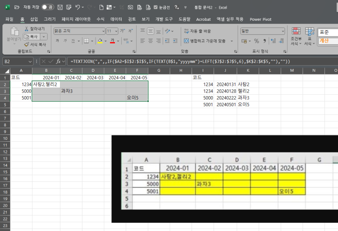Viewport: 338px width, 231px height.
Task: Open Conditional Formatting (조건부 서식)
Action: (295, 36)
